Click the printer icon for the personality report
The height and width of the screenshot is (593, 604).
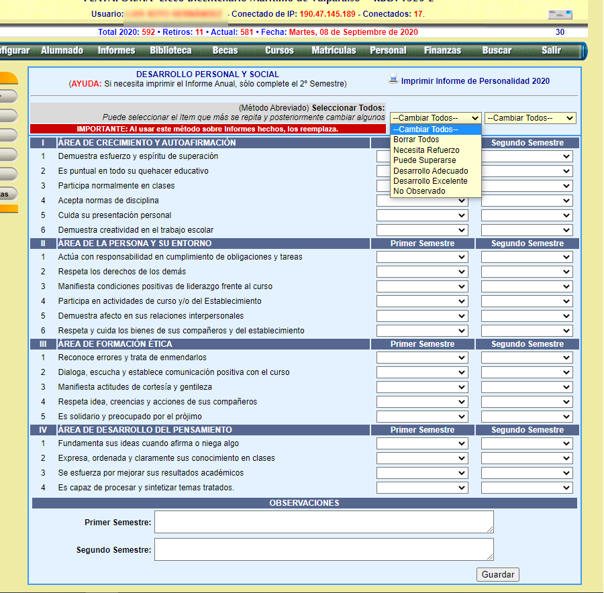point(393,79)
